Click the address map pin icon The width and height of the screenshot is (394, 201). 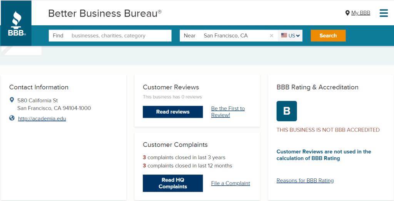coord(12,100)
